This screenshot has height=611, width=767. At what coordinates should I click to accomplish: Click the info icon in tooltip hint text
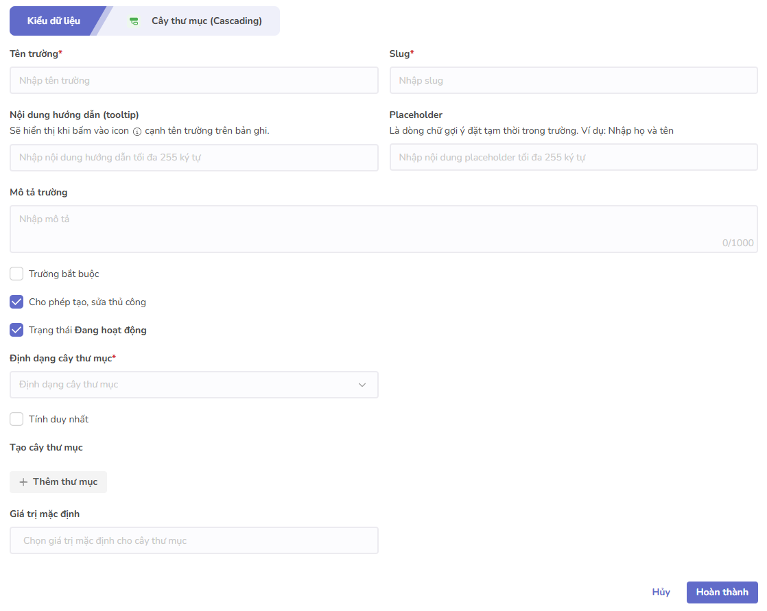(137, 131)
